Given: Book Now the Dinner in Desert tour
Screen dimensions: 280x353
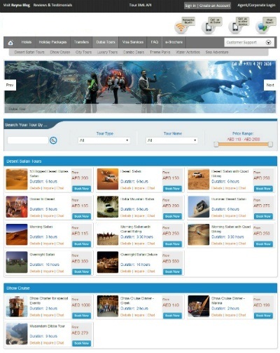Looking at the screenshot, I should [x=81, y=216].
